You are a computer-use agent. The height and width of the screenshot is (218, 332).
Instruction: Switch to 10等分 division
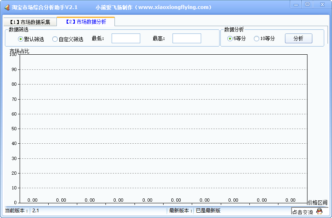[256, 39]
